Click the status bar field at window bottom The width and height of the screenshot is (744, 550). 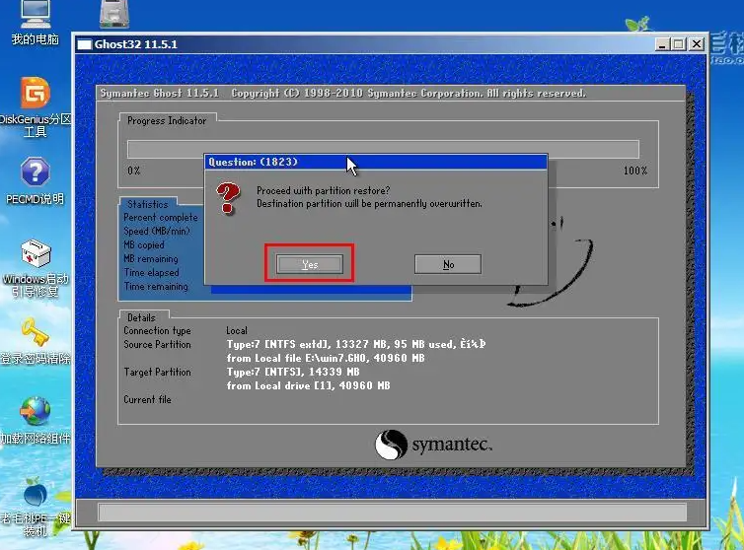click(392, 513)
